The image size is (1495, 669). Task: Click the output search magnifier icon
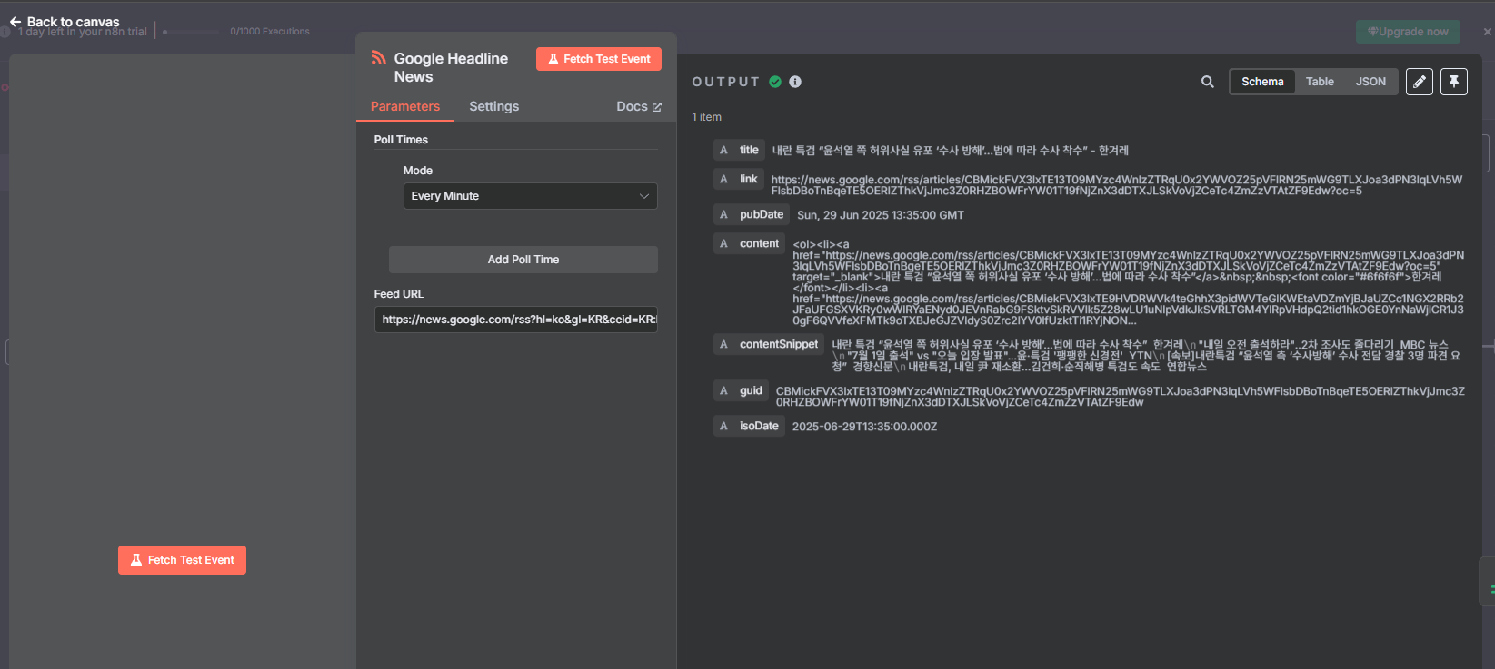(x=1208, y=82)
